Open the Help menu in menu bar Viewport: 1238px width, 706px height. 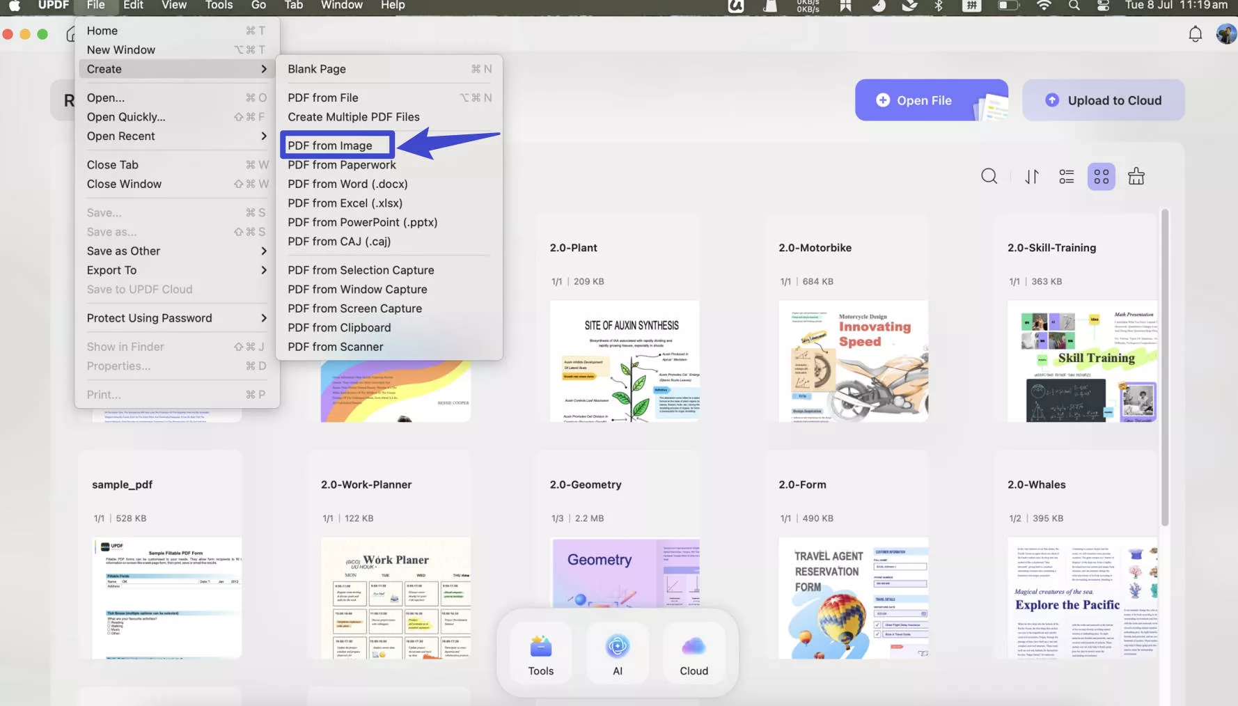tap(393, 6)
